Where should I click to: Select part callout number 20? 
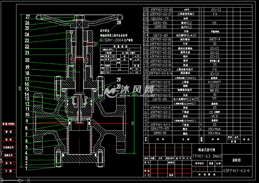(27, 60)
